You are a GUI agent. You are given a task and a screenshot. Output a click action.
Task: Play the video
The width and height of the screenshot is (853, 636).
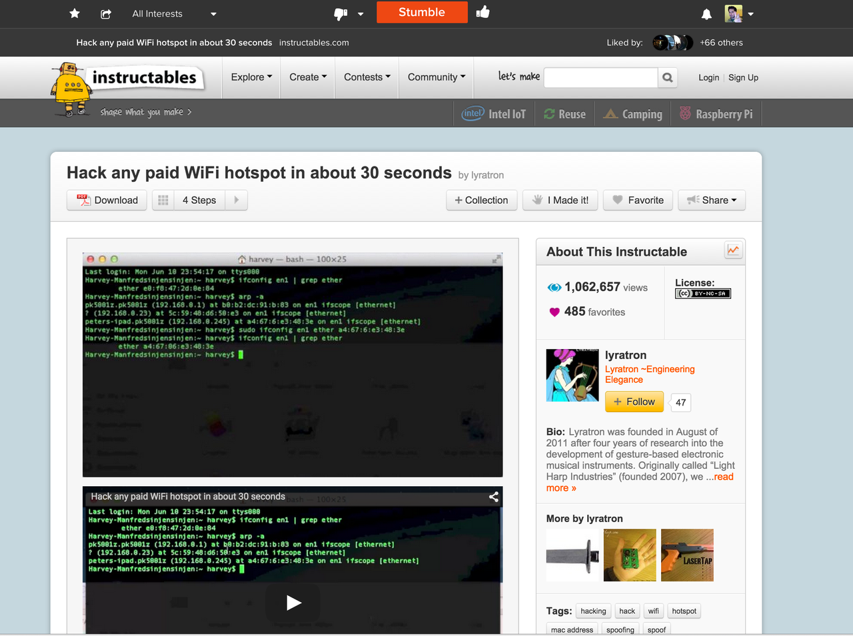[293, 603]
